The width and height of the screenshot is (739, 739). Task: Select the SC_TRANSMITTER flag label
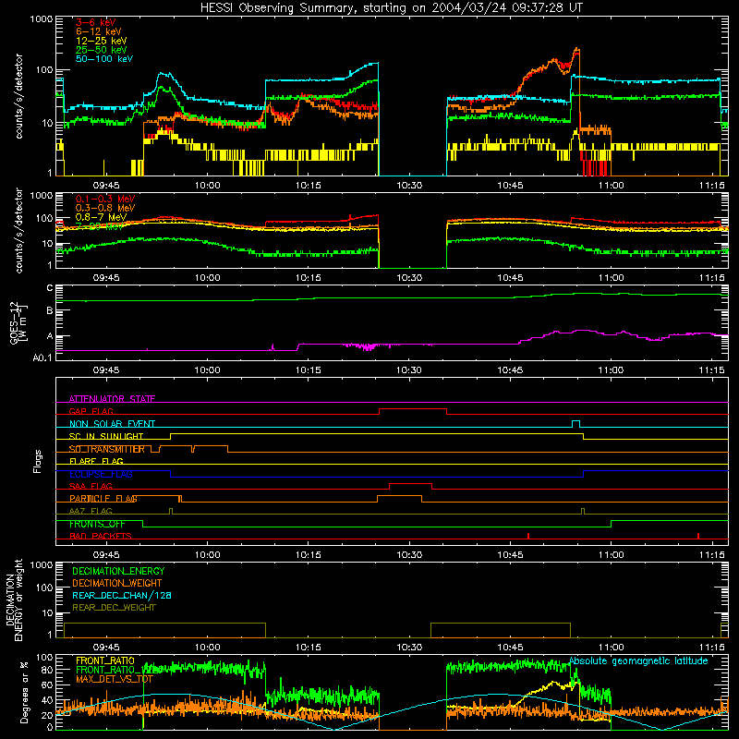[x=107, y=449]
